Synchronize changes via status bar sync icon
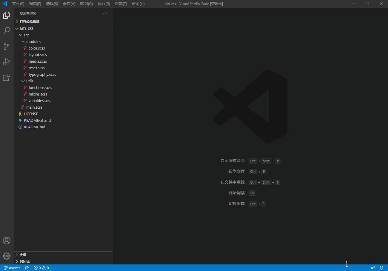This screenshot has width=388, height=271. pyautogui.click(x=27, y=268)
